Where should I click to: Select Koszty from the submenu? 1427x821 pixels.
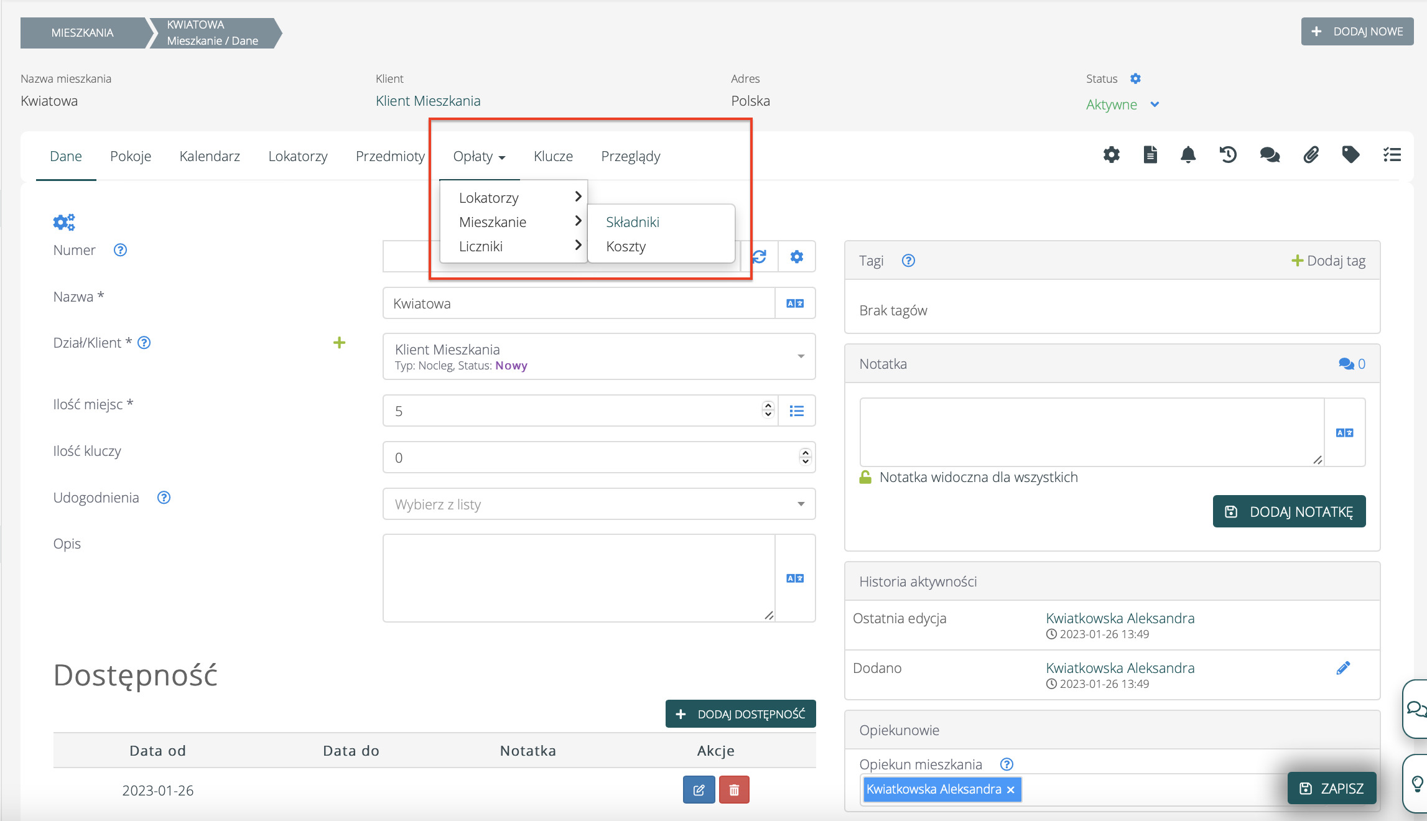coord(626,246)
